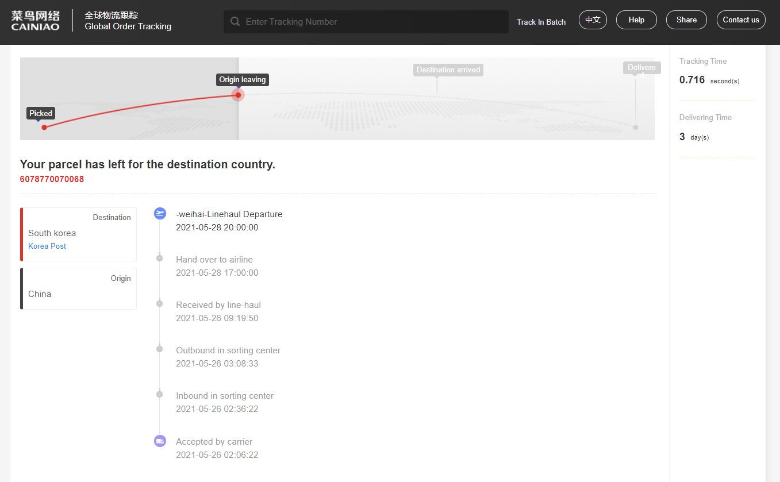Click the grey dot beside Inbound in sorting center
The width and height of the screenshot is (780, 482).
pyautogui.click(x=160, y=395)
